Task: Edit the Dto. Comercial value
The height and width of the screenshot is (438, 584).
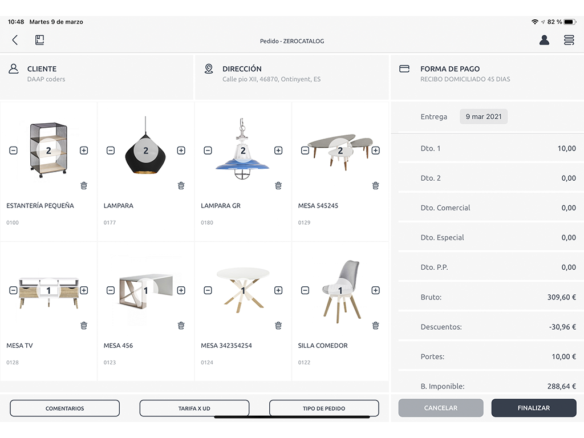Action: coord(569,208)
